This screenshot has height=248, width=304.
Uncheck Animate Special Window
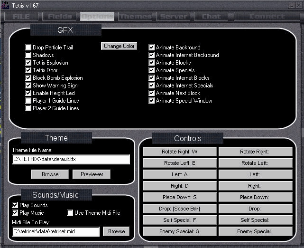click(x=151, y=100)
